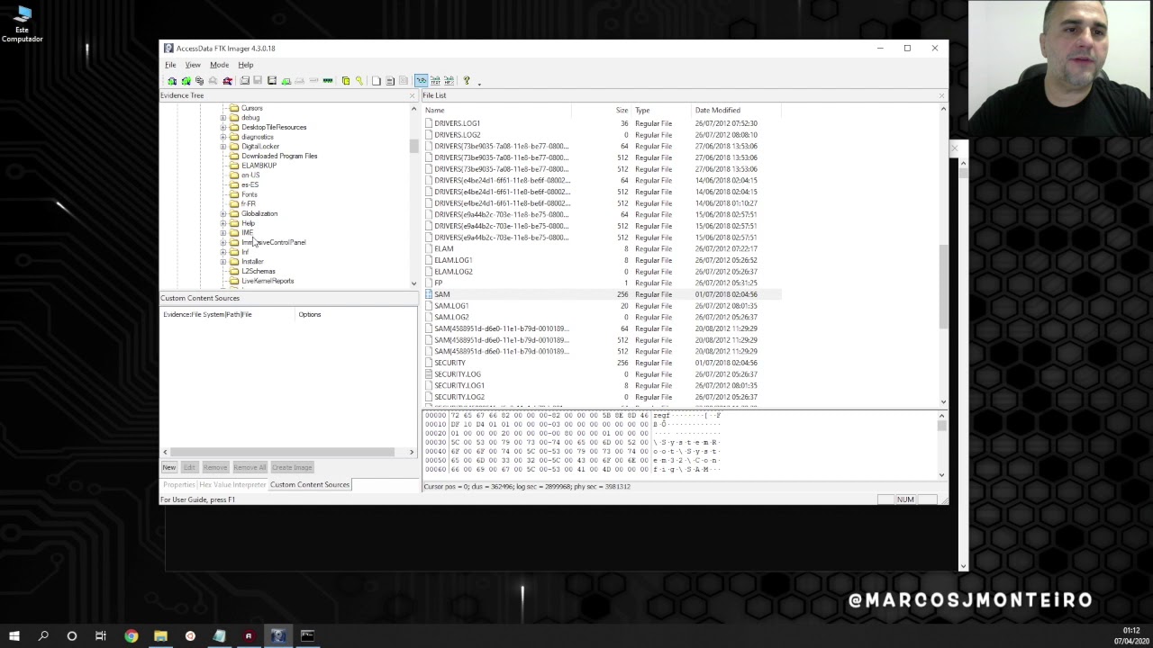Screen dimensions: 1153x648
Task: Click the New button in Custom Content Sources
Action: pyautogui.click(x=168, y=467)
